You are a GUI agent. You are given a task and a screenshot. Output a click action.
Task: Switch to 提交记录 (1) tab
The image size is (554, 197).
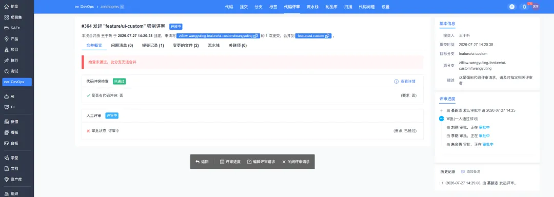point(153,46)
